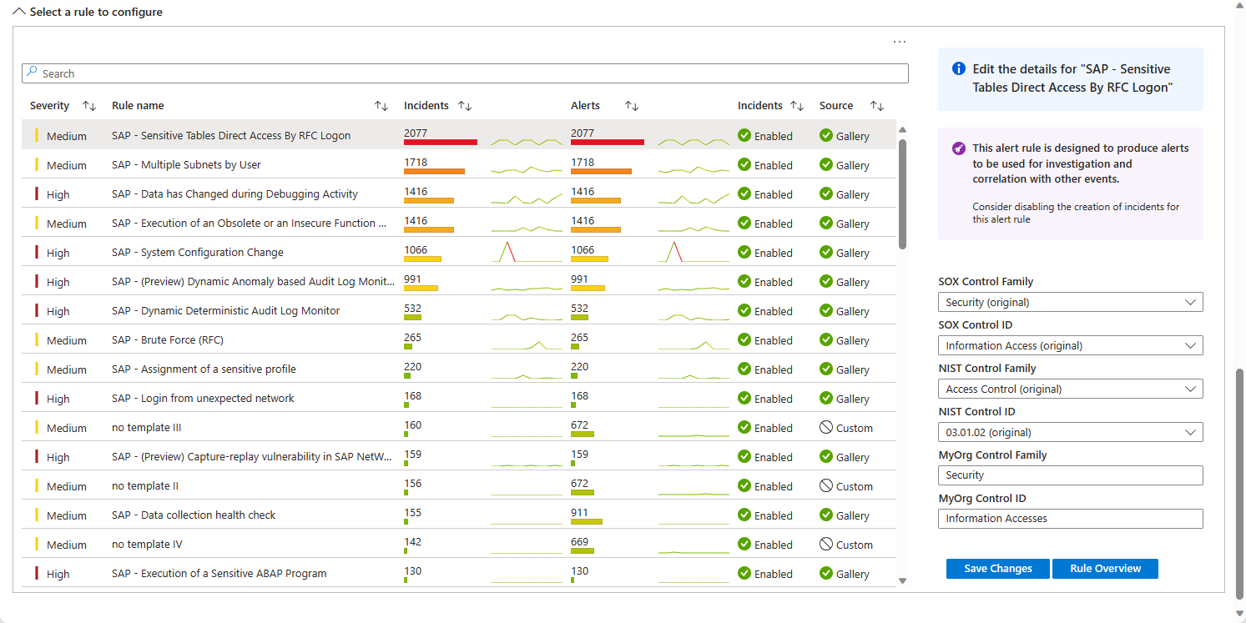1246x623 pixels.
Task: Open the ellipsis more options menu
Action: tap(899, 42)
